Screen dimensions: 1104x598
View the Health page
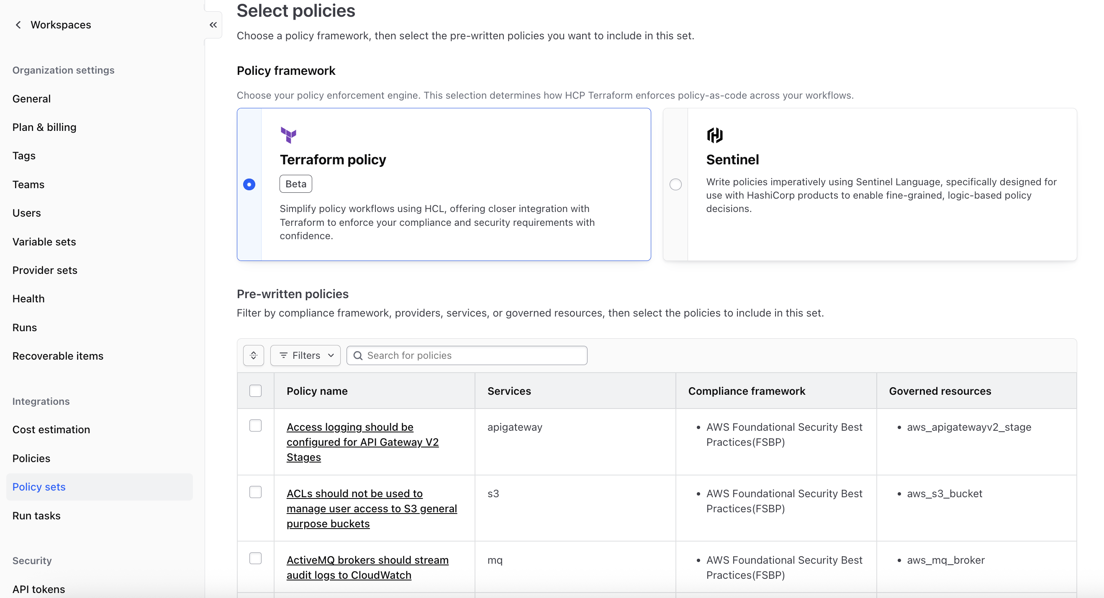coord(28,299)
